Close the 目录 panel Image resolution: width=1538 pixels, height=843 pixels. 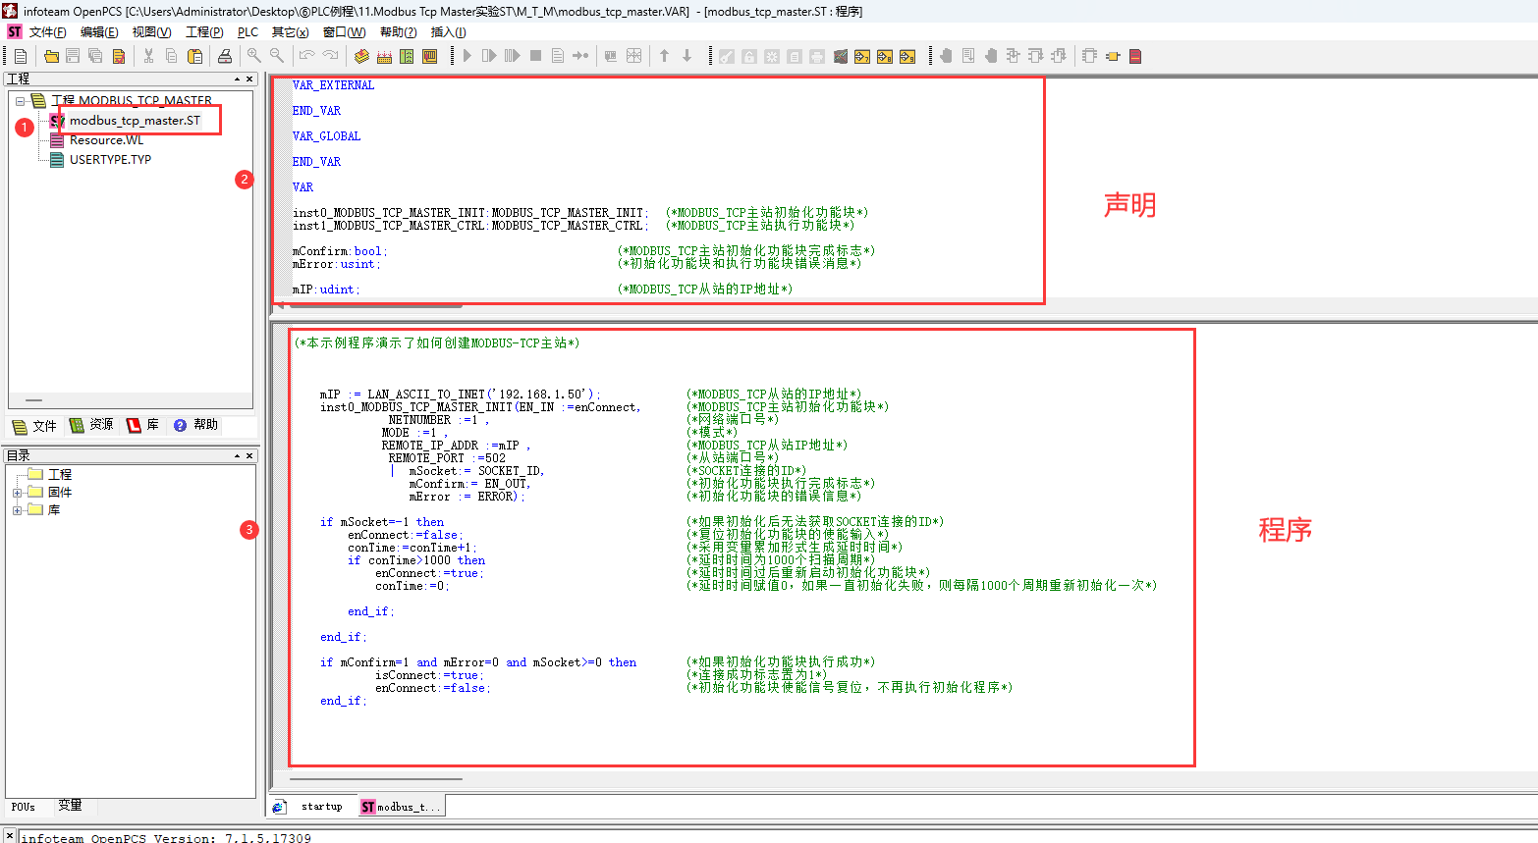pyautogui.click(x=249, y=455)
